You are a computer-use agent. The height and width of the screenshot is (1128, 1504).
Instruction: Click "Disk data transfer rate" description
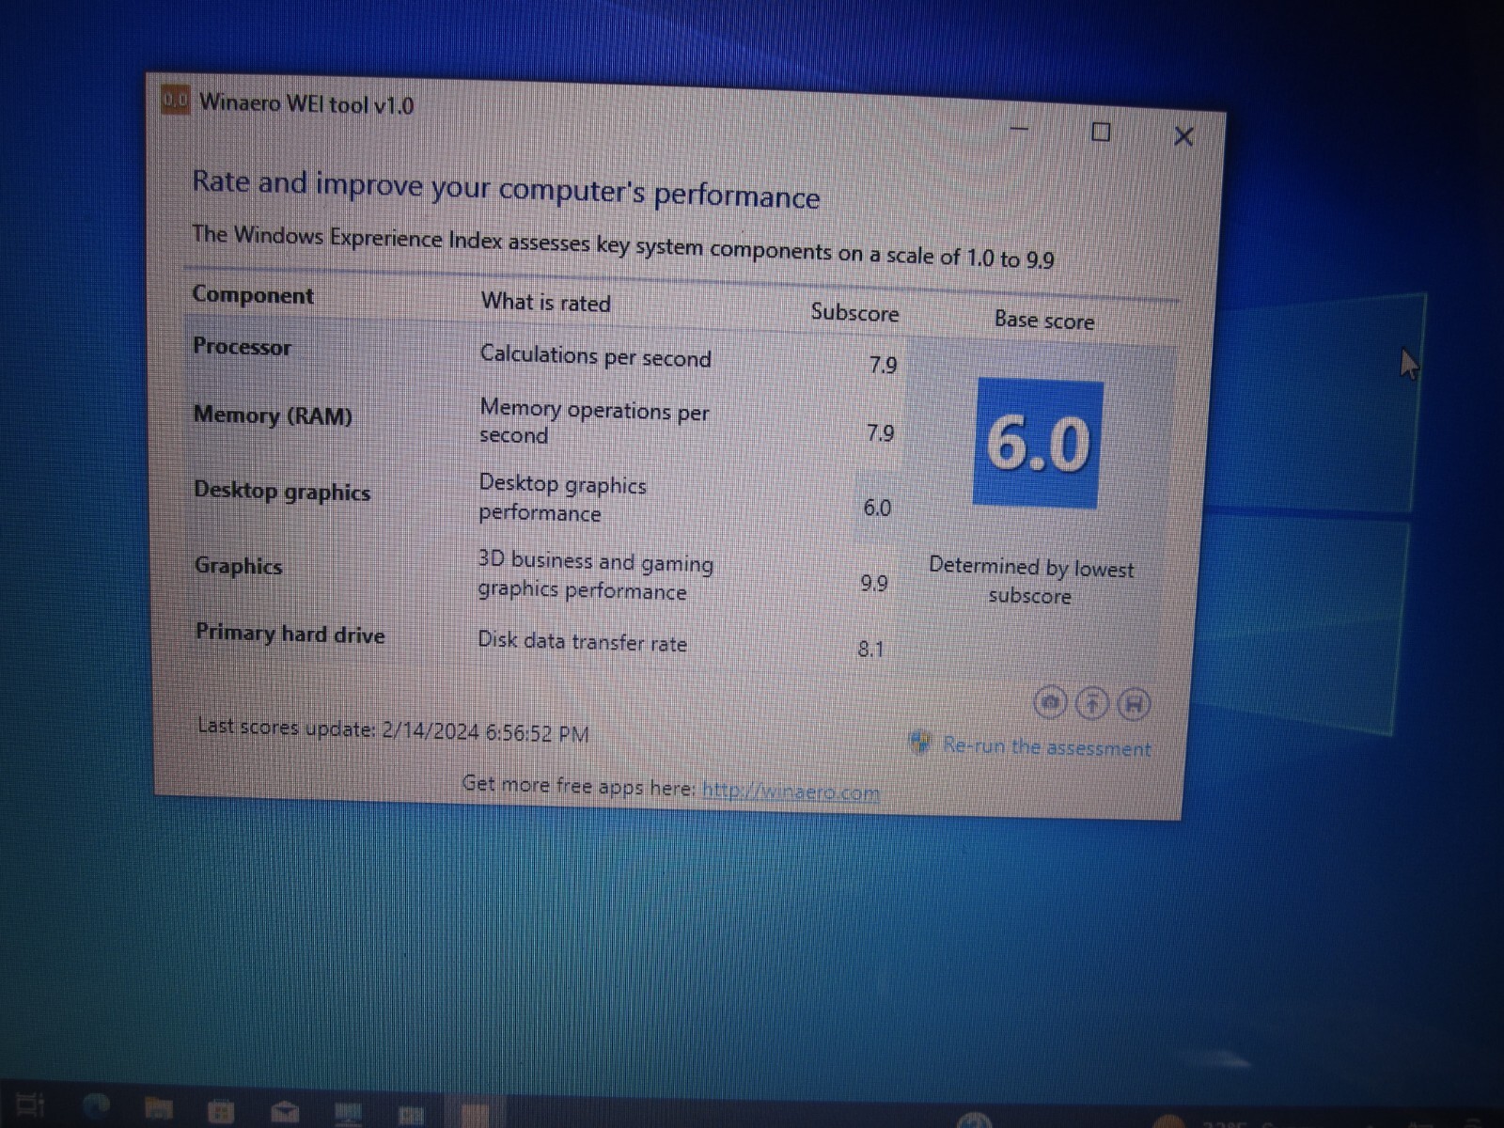point(582,641)
